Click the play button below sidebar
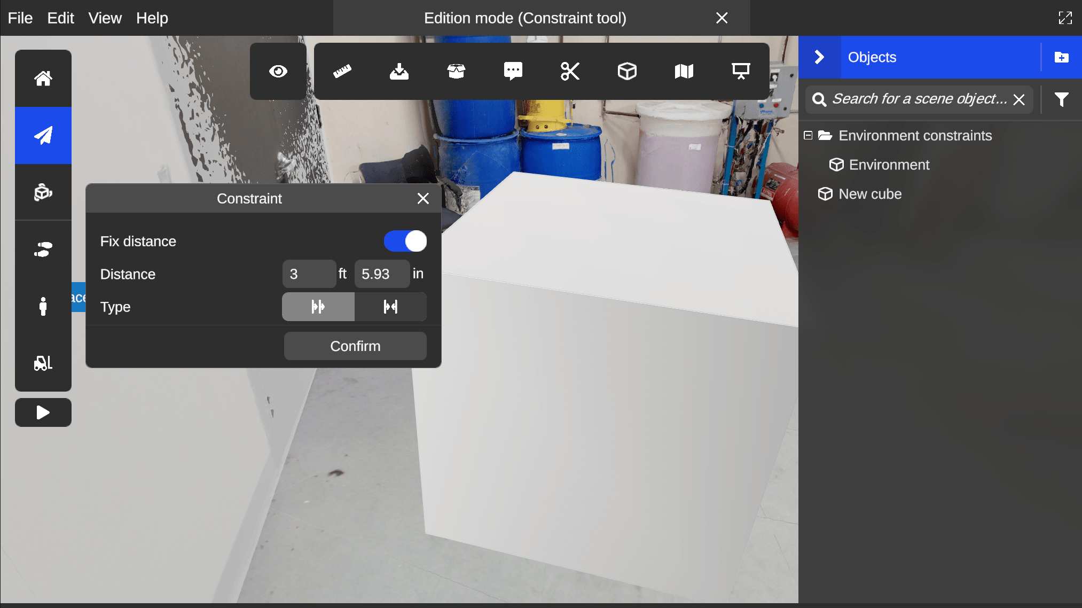The width and height of the screenshot is (1082, 608). coord(43,412)
